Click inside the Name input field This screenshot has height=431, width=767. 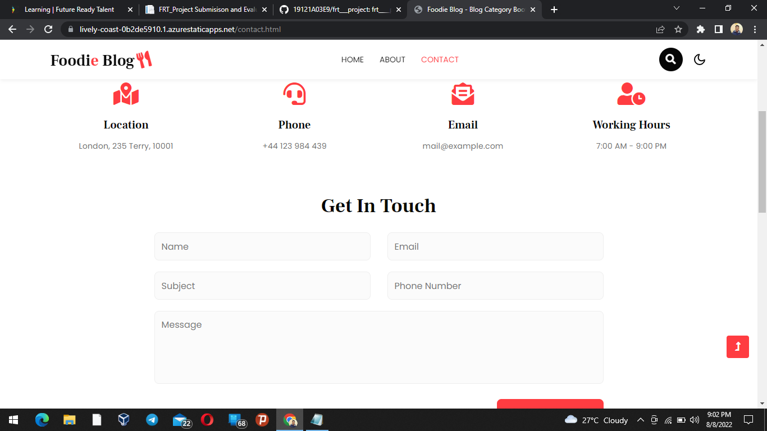point(262,246)
